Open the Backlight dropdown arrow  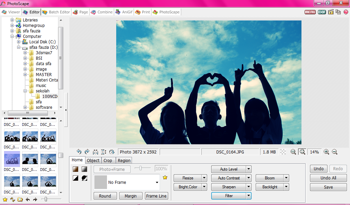pos(286,187)
